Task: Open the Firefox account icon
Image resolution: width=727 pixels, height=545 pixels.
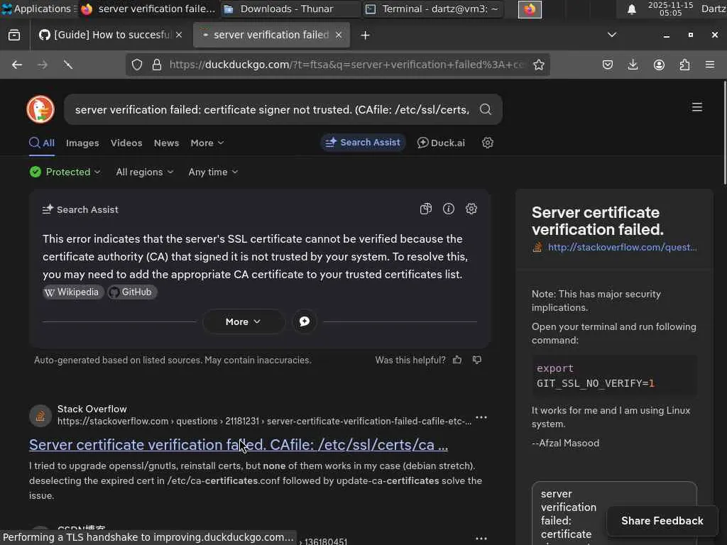Action: 659,65
